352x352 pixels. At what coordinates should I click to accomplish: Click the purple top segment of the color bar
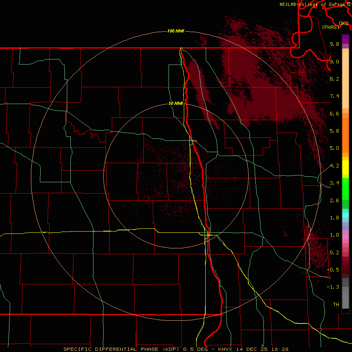click(345, 39)
